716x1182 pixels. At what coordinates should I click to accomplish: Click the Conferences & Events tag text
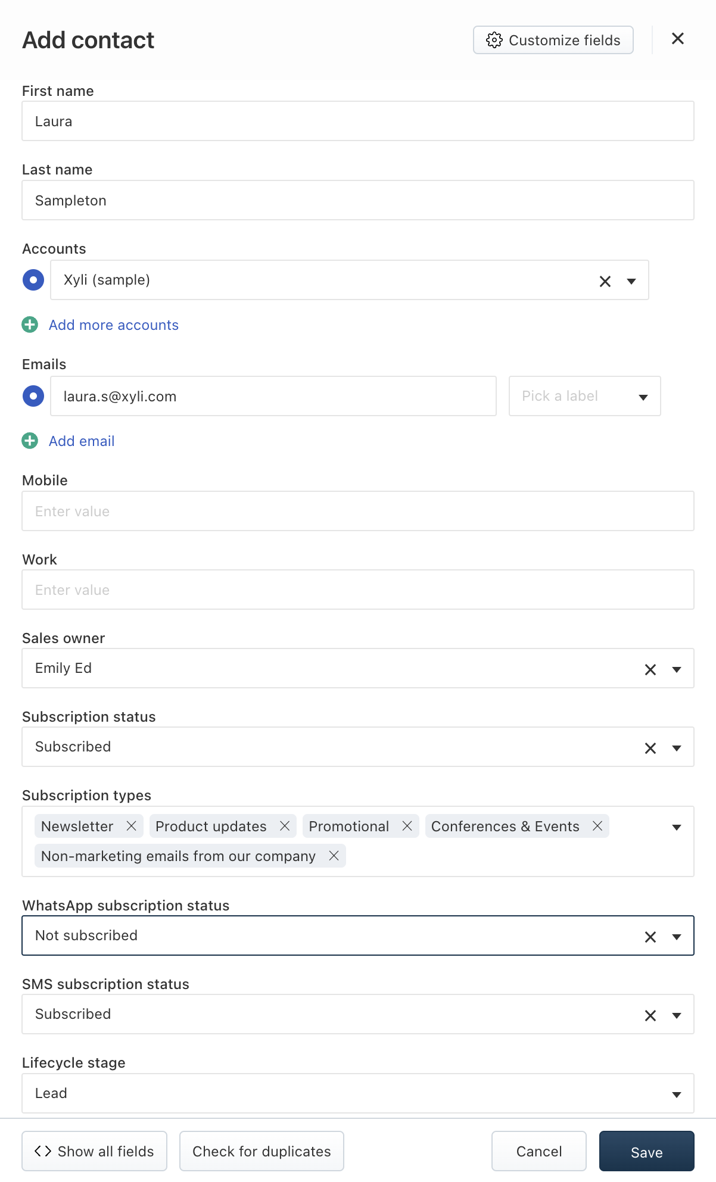point(505,827)
